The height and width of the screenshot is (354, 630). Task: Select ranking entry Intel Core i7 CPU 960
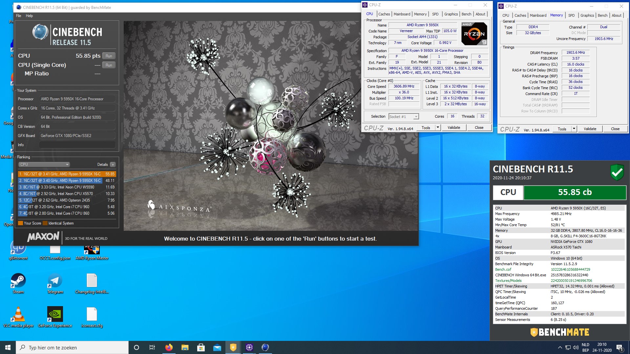(67, 207)
